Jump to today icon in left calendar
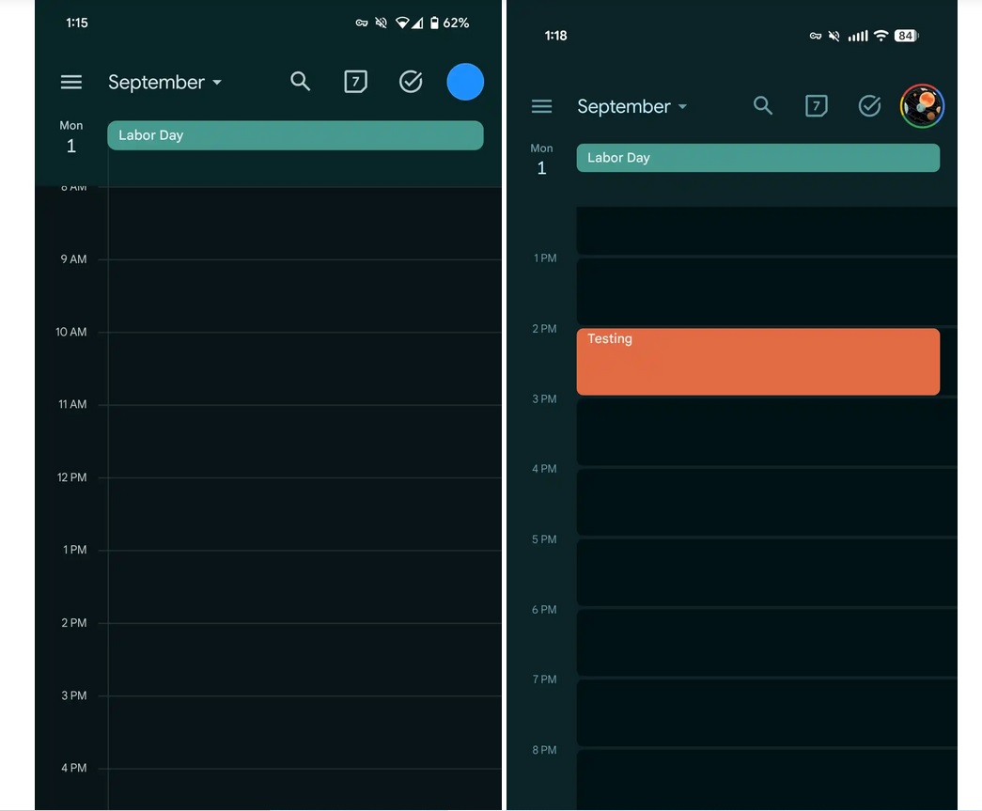 pyautogui.click(x=356, y=82)
